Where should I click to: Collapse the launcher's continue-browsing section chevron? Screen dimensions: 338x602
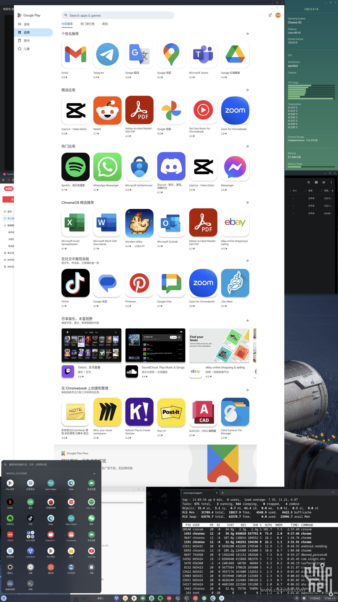coord(94,473)
